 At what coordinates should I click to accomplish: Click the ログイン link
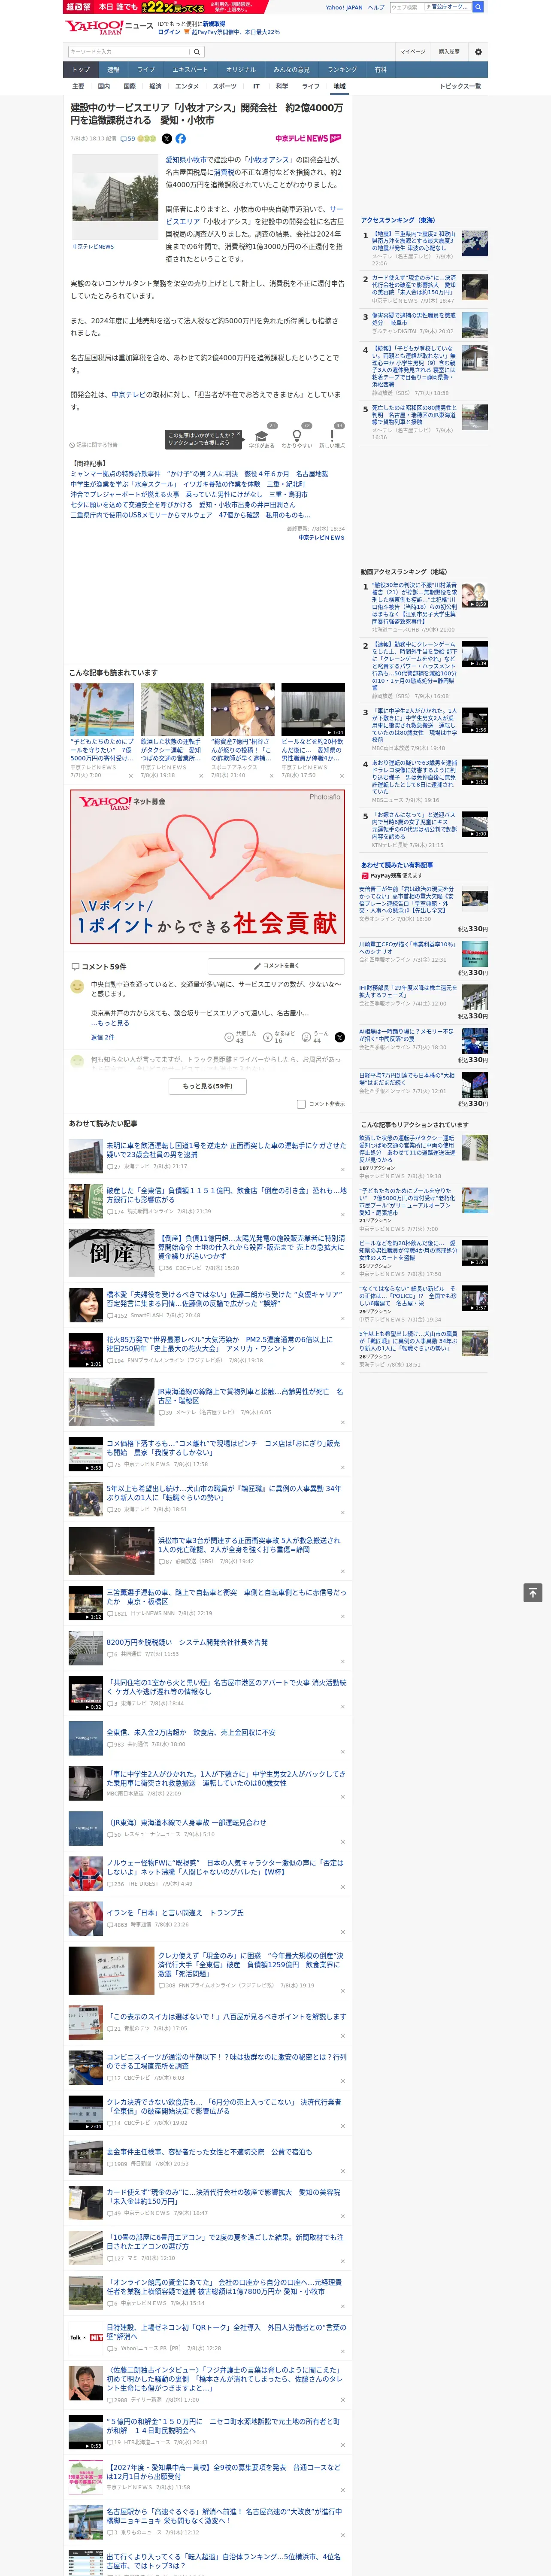tap(169, 32)
